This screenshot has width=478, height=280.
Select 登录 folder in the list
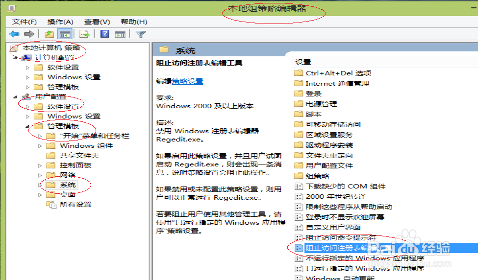point(314,93)
